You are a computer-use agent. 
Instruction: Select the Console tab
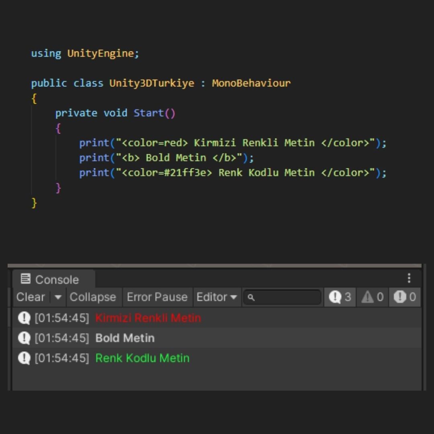tap(53, 279)
